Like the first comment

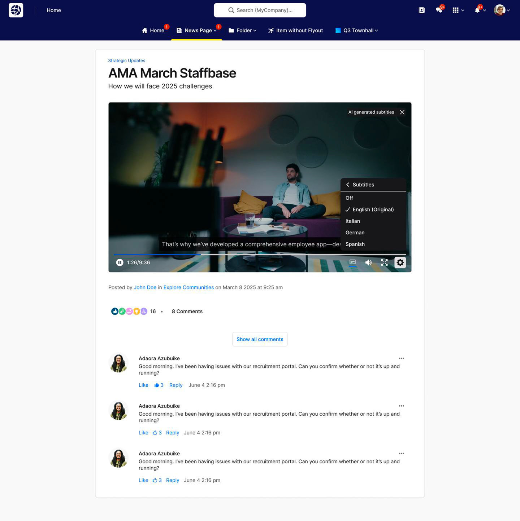[143, 385]
